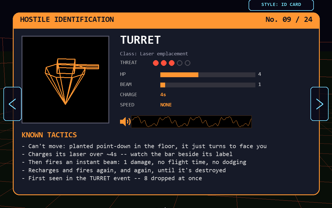The image size is (332, 208).
Task: Click the HOSTILE IDENTIFICATION header text
Action: (x=67, y=20)
